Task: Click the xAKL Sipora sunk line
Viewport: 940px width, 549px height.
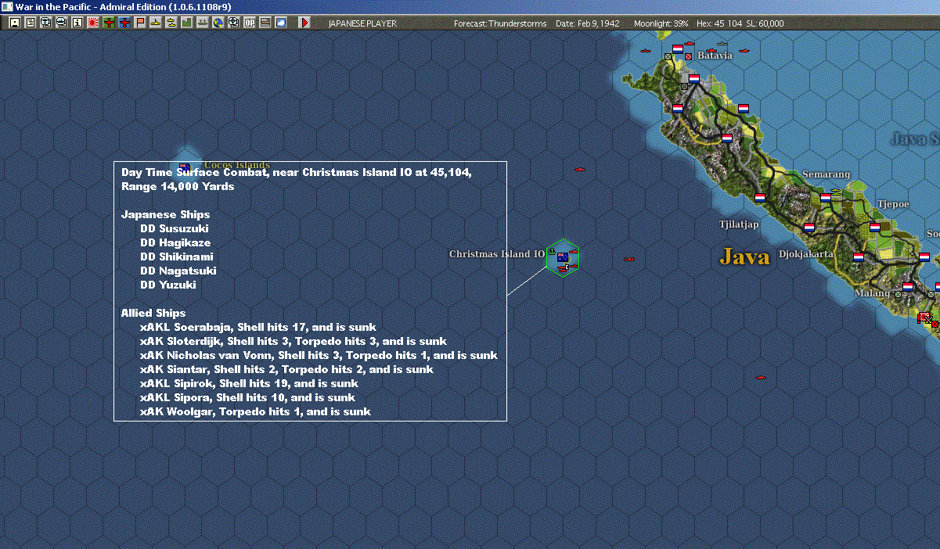Action: point(247,397)
